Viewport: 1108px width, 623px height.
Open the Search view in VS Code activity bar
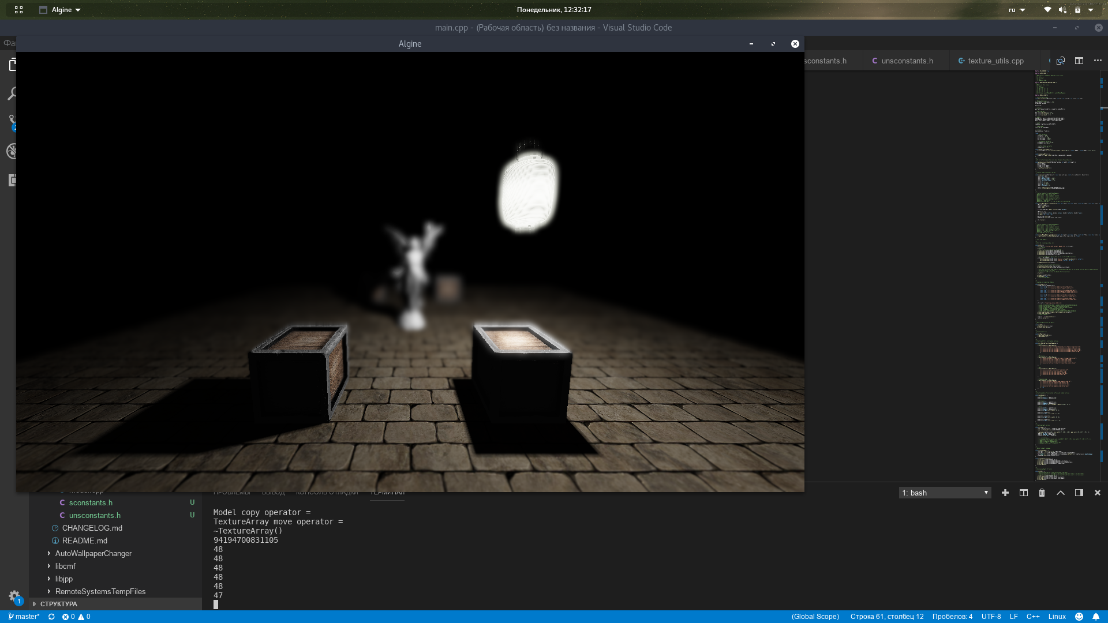click(x=12, y=93)
